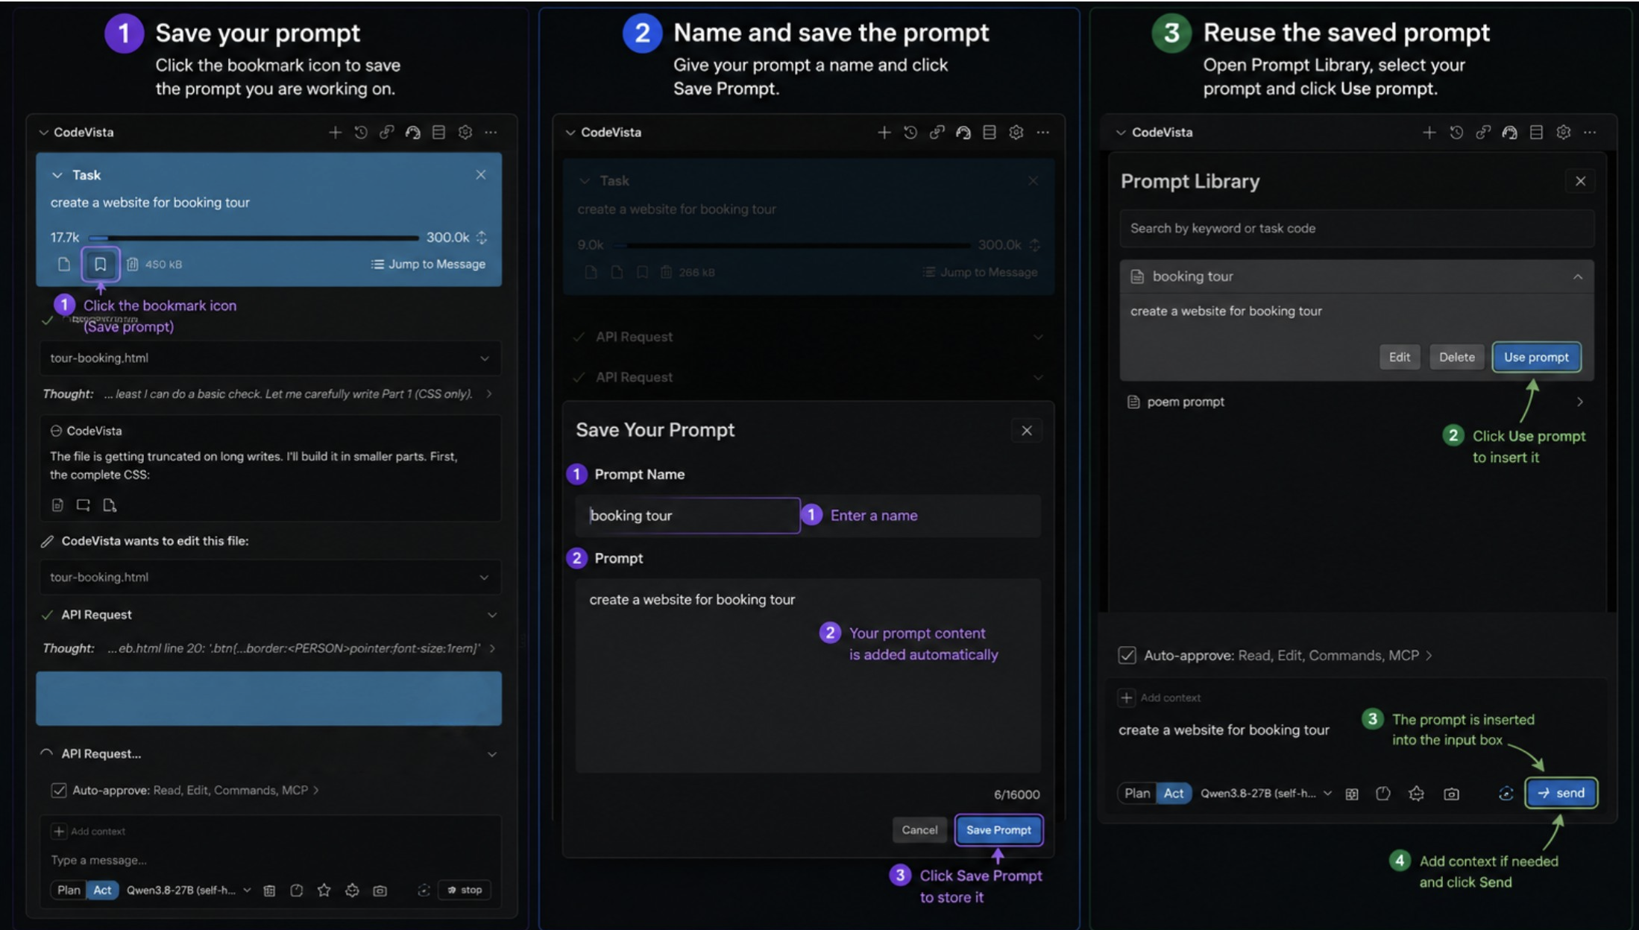Click the headset support icon in second CodeVista header

[x=963, y=132]
